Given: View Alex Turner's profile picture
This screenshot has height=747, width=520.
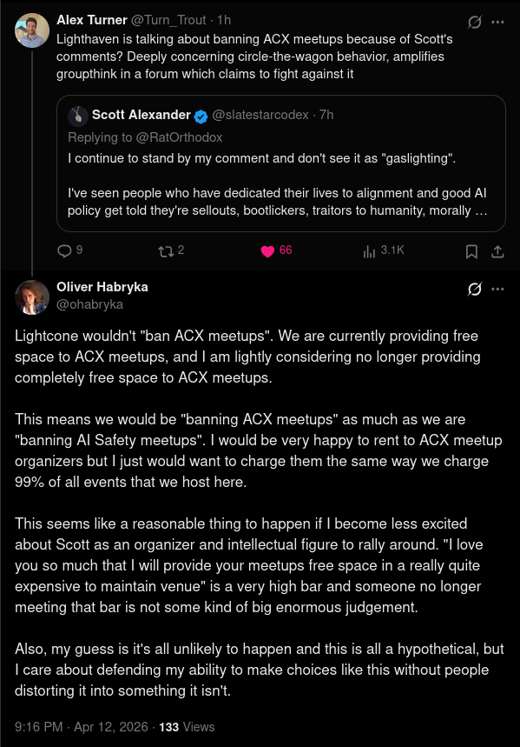Looking at the screenshot, I should [32, 30].
